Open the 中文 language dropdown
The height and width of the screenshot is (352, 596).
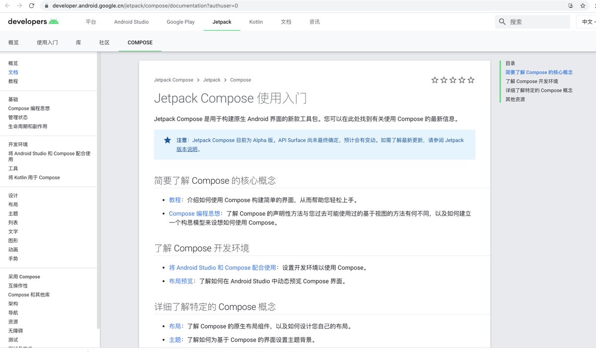[x=588, y=22]
